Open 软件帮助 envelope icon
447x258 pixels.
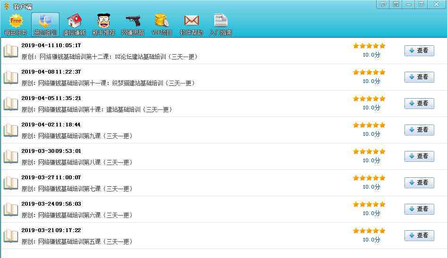191,25
